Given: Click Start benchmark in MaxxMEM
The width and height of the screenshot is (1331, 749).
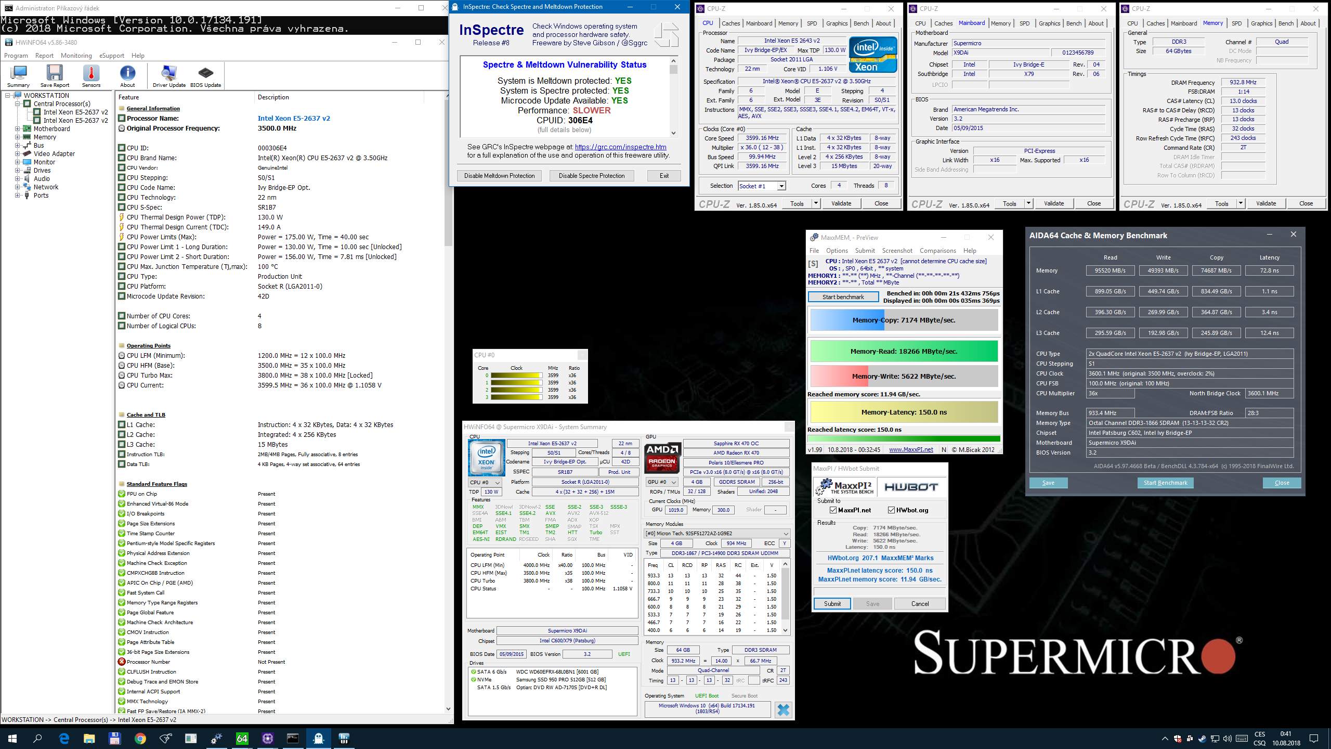Looking at the screenshot, I should click(x=843, y=297).
